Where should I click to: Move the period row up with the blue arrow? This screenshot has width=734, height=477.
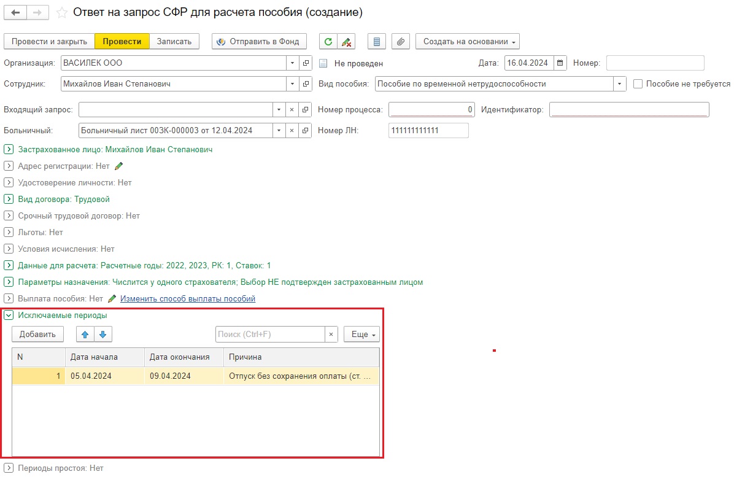[85, 334]
